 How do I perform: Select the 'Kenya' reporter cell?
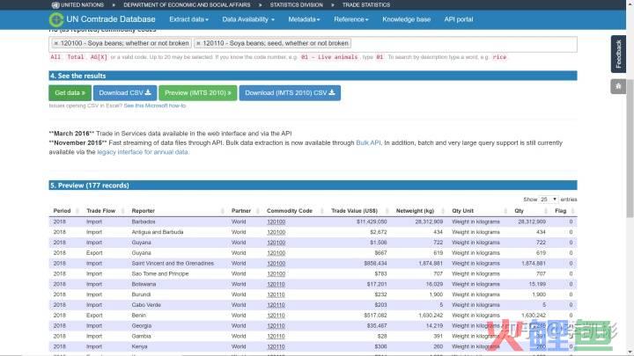(139, 346)
